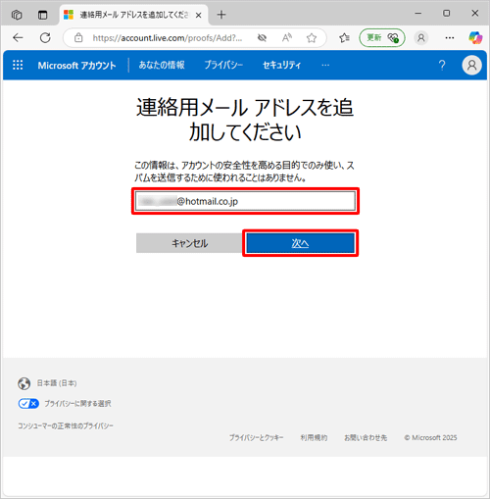Viewport: 490px width, 499px height.
Task: Open the Microsoft app launcher grid
Action: [x=18, y=65]
